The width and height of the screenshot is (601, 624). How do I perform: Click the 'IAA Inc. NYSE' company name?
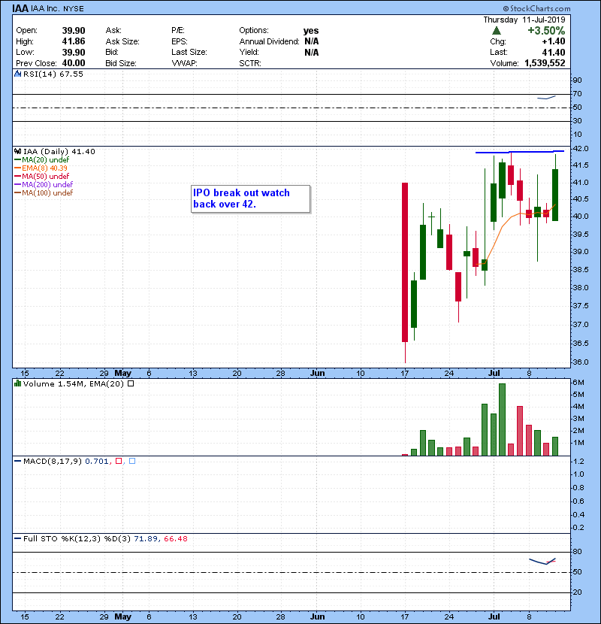(57, 8)
